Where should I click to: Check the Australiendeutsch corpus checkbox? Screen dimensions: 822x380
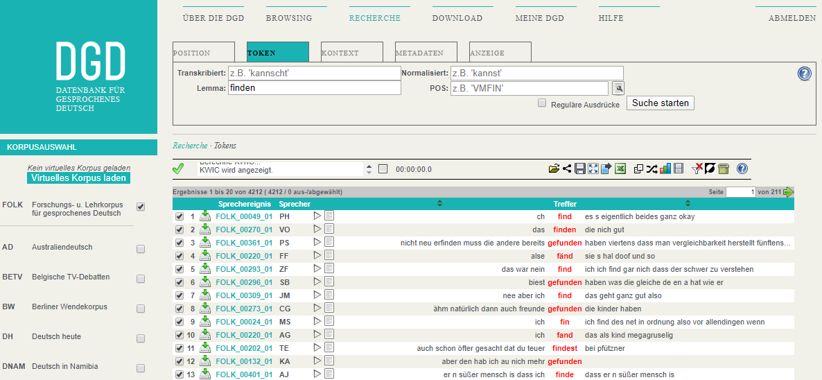coord(141,250)
